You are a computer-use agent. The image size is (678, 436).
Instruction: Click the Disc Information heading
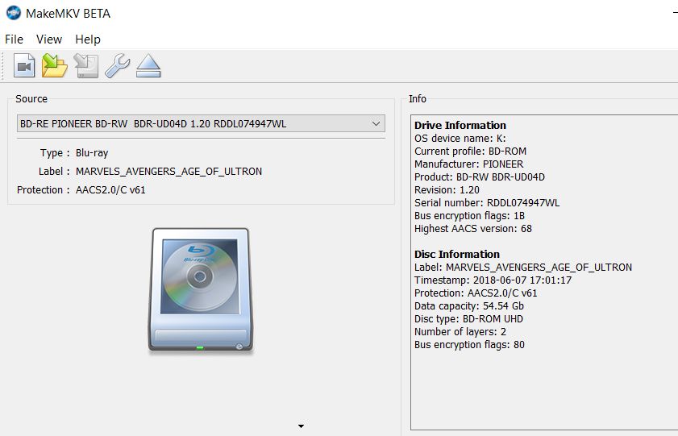456,254
